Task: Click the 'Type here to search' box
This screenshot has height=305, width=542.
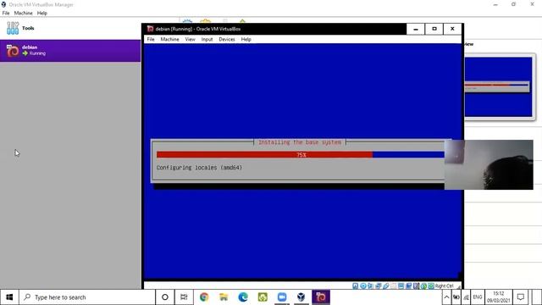Action: click(x=87, y=297)
